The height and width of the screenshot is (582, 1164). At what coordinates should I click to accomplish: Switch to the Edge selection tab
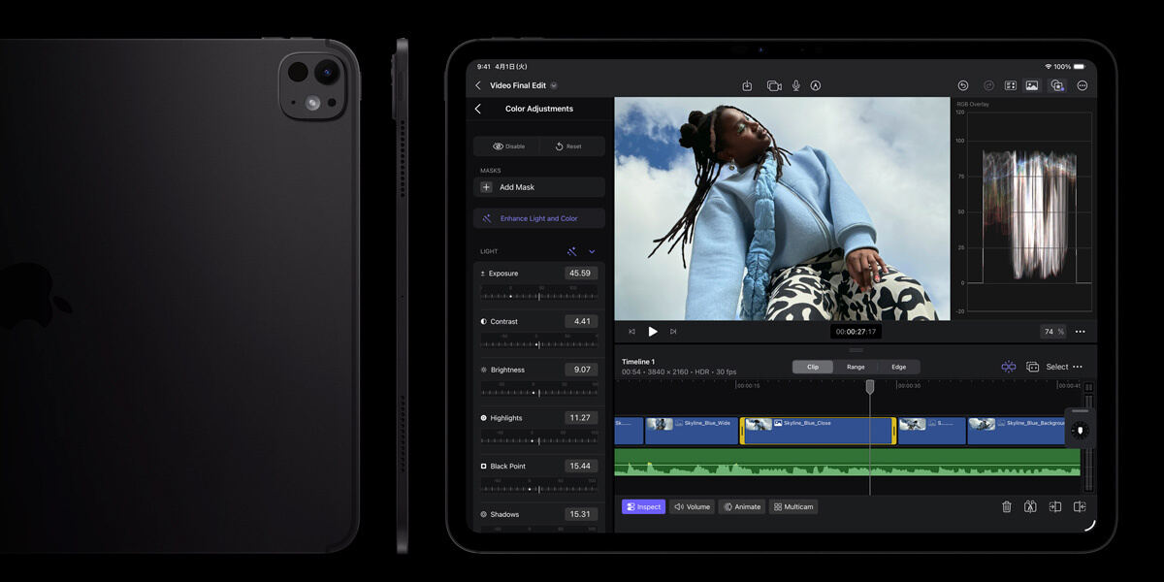coord(898,367)
